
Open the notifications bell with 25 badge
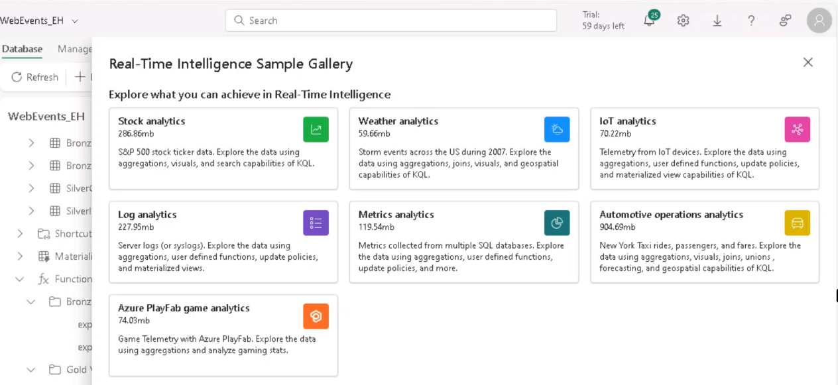(650, 21)
